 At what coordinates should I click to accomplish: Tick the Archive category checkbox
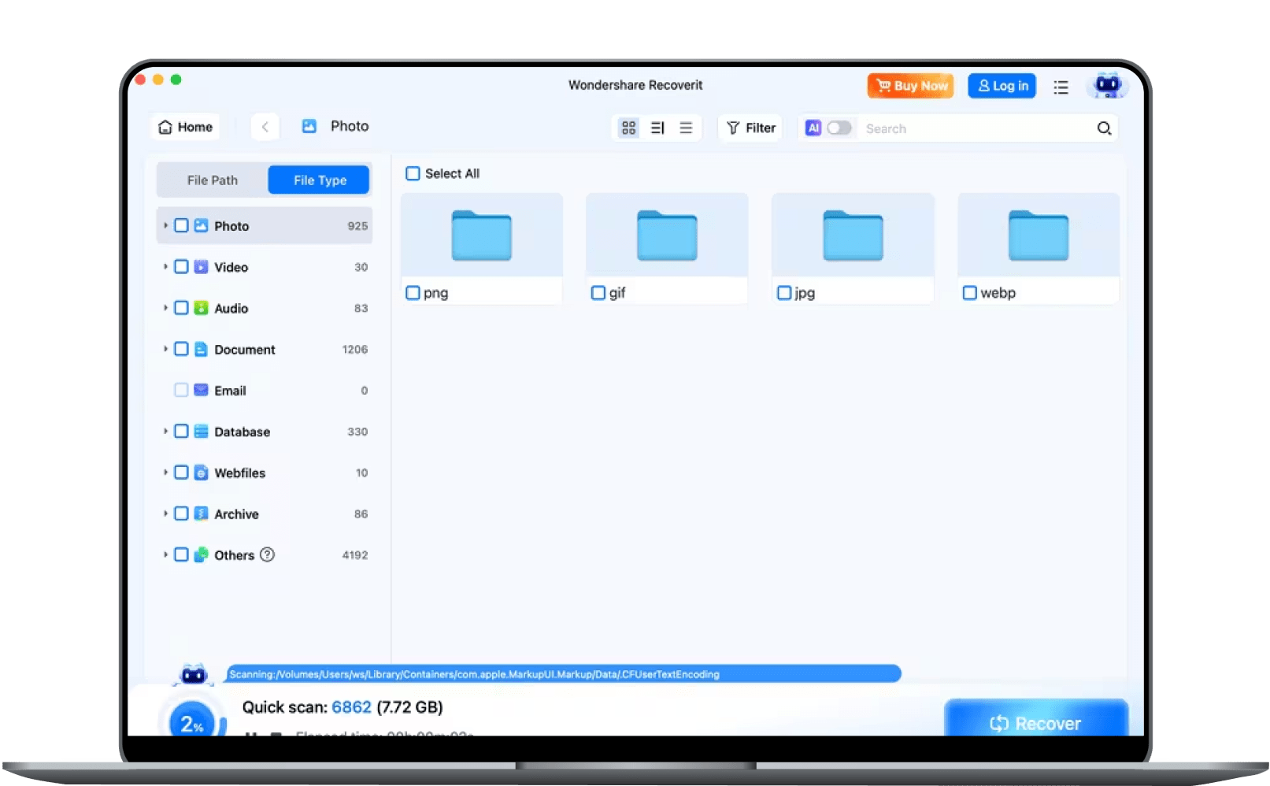[181, 513]
